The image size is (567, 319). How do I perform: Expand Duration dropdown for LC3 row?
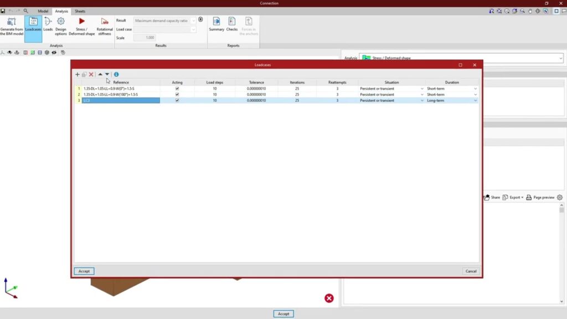tap(475, 101)
